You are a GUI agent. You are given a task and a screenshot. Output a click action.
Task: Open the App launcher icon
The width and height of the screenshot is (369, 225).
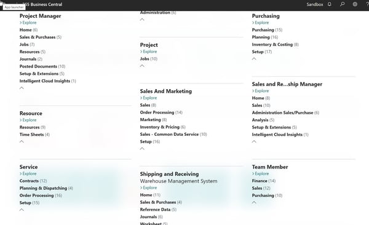coord(1,4)
